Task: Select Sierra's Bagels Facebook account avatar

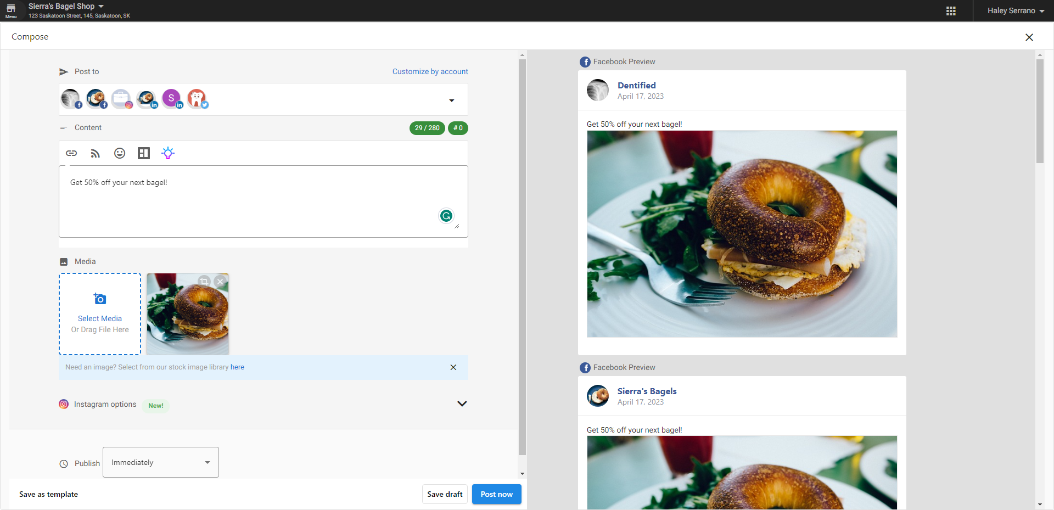Action: [97, 99]
